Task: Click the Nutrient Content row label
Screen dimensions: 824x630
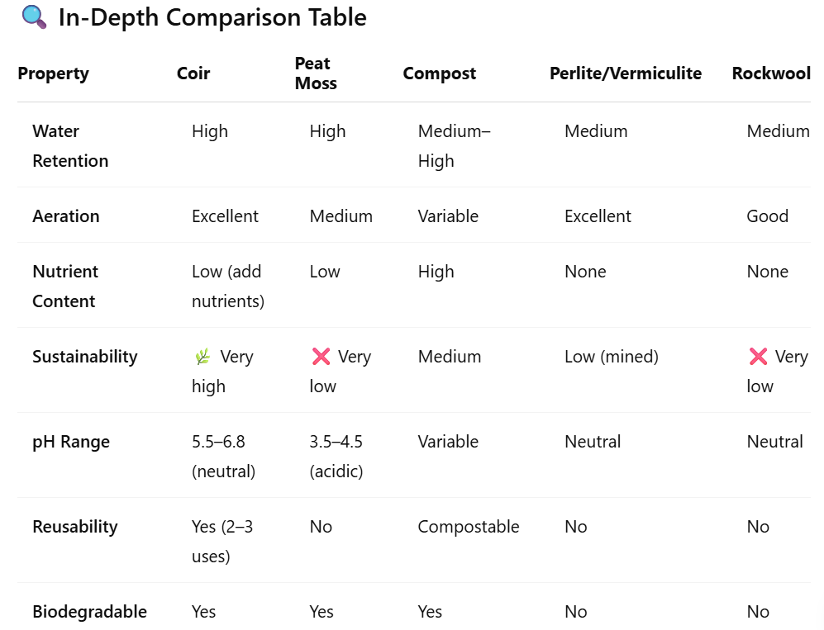Action: [x=64, y=287]
